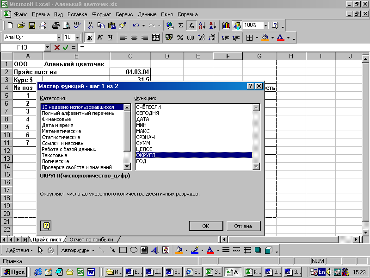Sort ascending with the A-Z icon
The height and width of the screenshot is (278, 370).
(x=202, y=25)
